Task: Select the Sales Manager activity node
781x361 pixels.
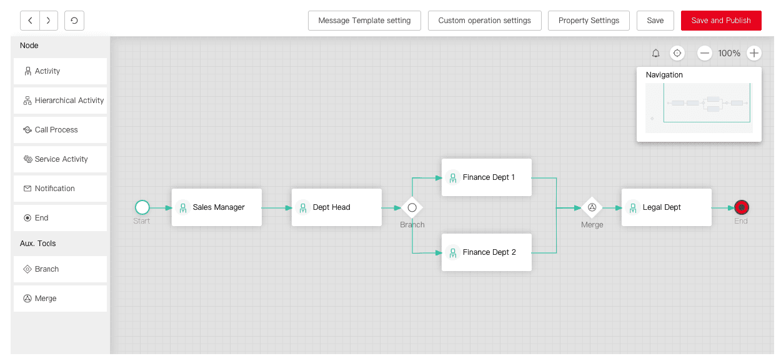Action: [x=216, y=207]
